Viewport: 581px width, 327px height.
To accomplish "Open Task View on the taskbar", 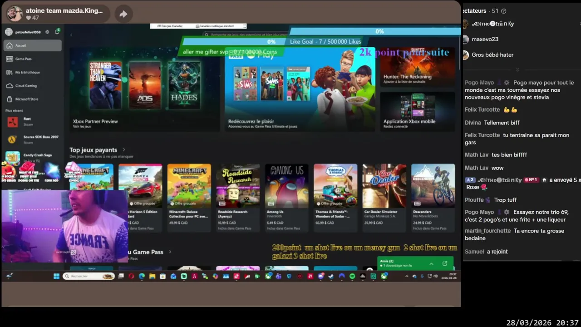I will [121, 276].
